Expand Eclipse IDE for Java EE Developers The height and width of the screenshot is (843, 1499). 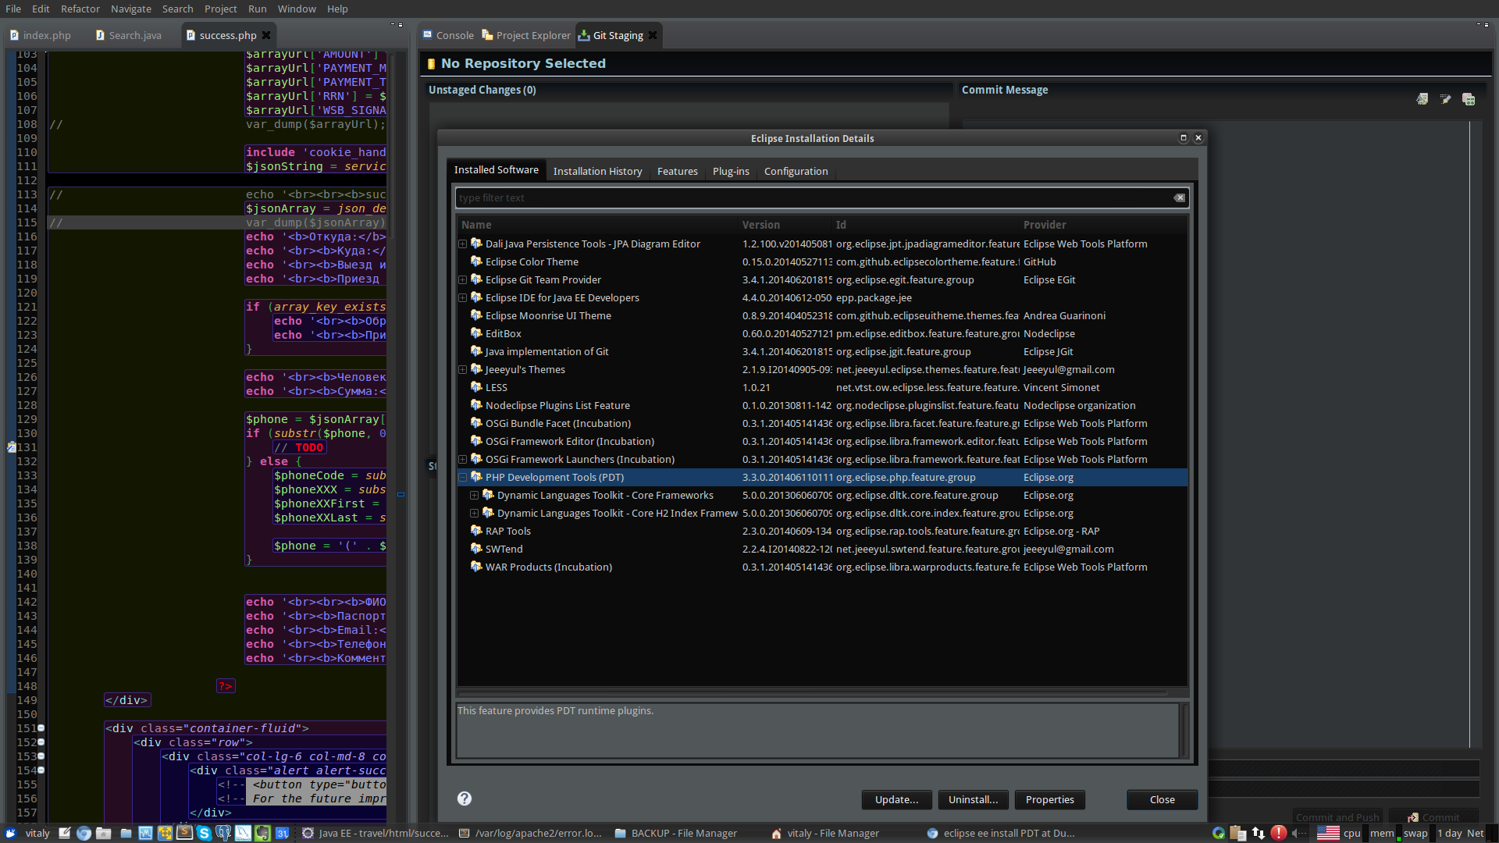462,298
